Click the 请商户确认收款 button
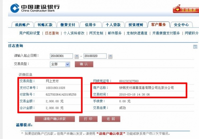 click(55, 119)
